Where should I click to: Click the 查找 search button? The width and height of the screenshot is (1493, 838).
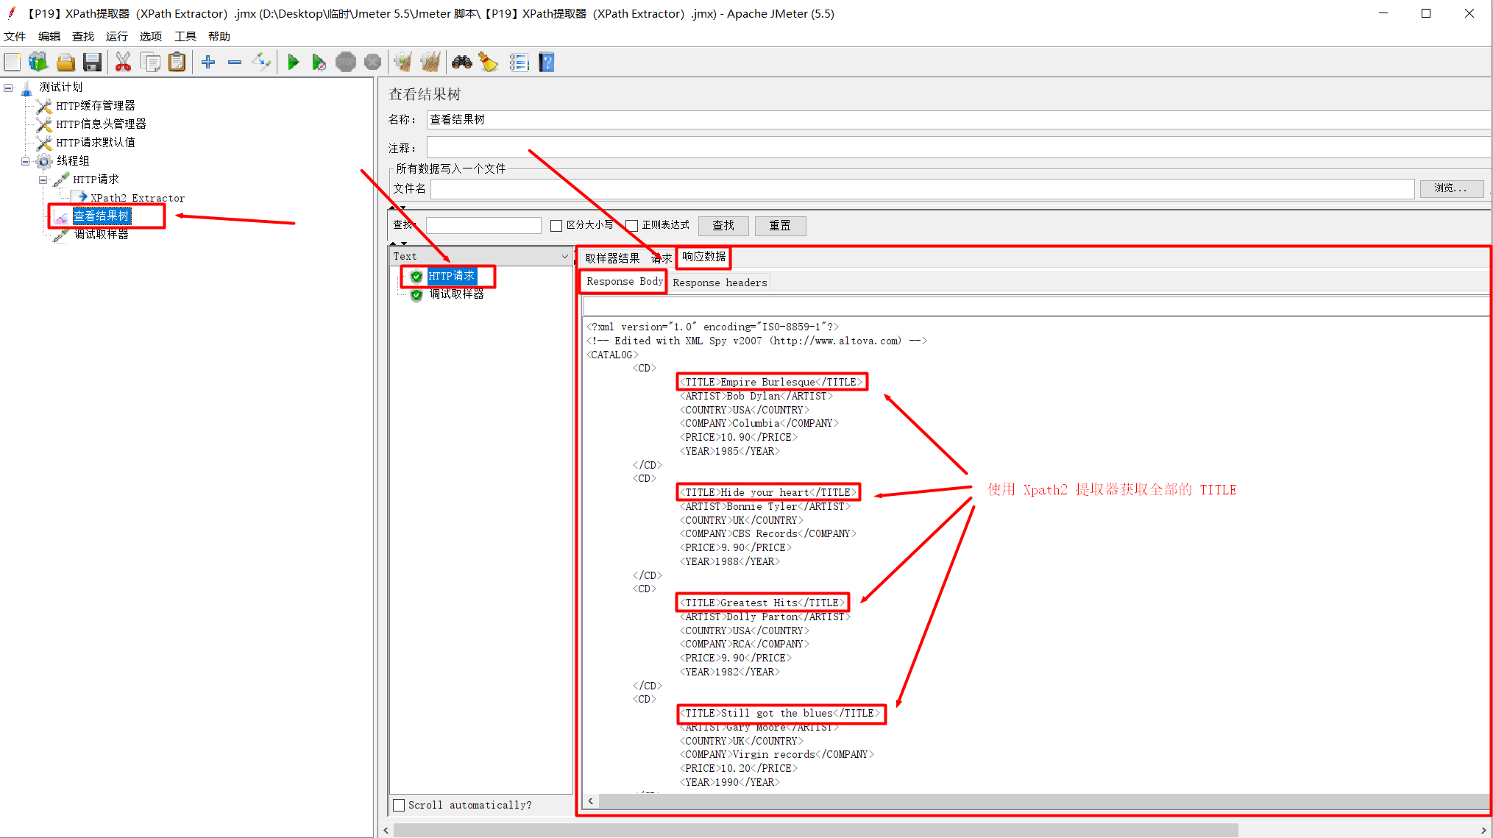723,226
